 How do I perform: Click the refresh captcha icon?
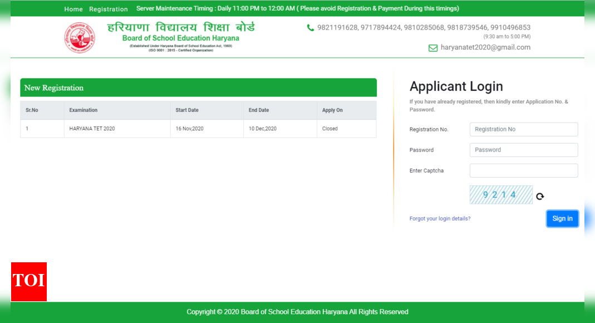(x=539, y=195)
